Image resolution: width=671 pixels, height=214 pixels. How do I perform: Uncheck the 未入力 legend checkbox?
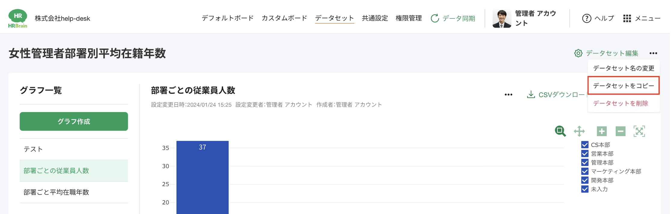coord(585,189)
